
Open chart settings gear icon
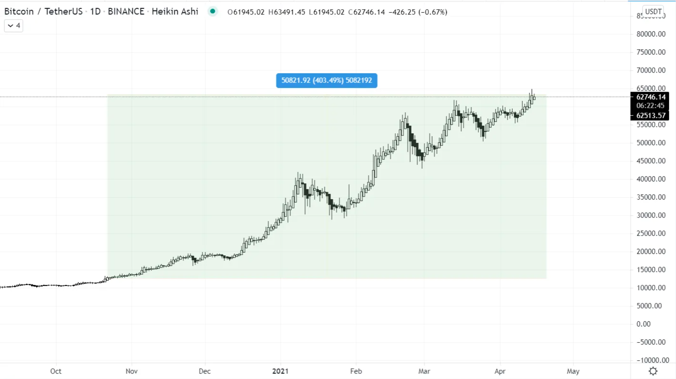(653, 371)
